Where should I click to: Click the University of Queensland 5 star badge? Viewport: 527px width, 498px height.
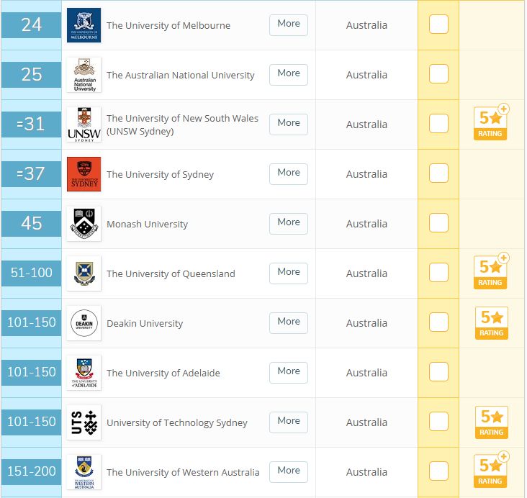[491, 271]
